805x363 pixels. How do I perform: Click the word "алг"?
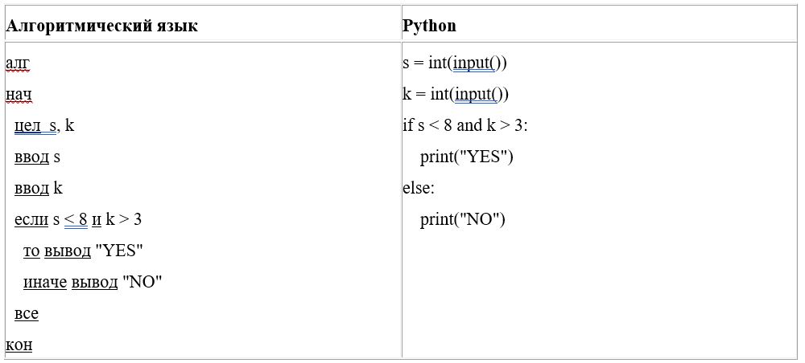point(17,63)
